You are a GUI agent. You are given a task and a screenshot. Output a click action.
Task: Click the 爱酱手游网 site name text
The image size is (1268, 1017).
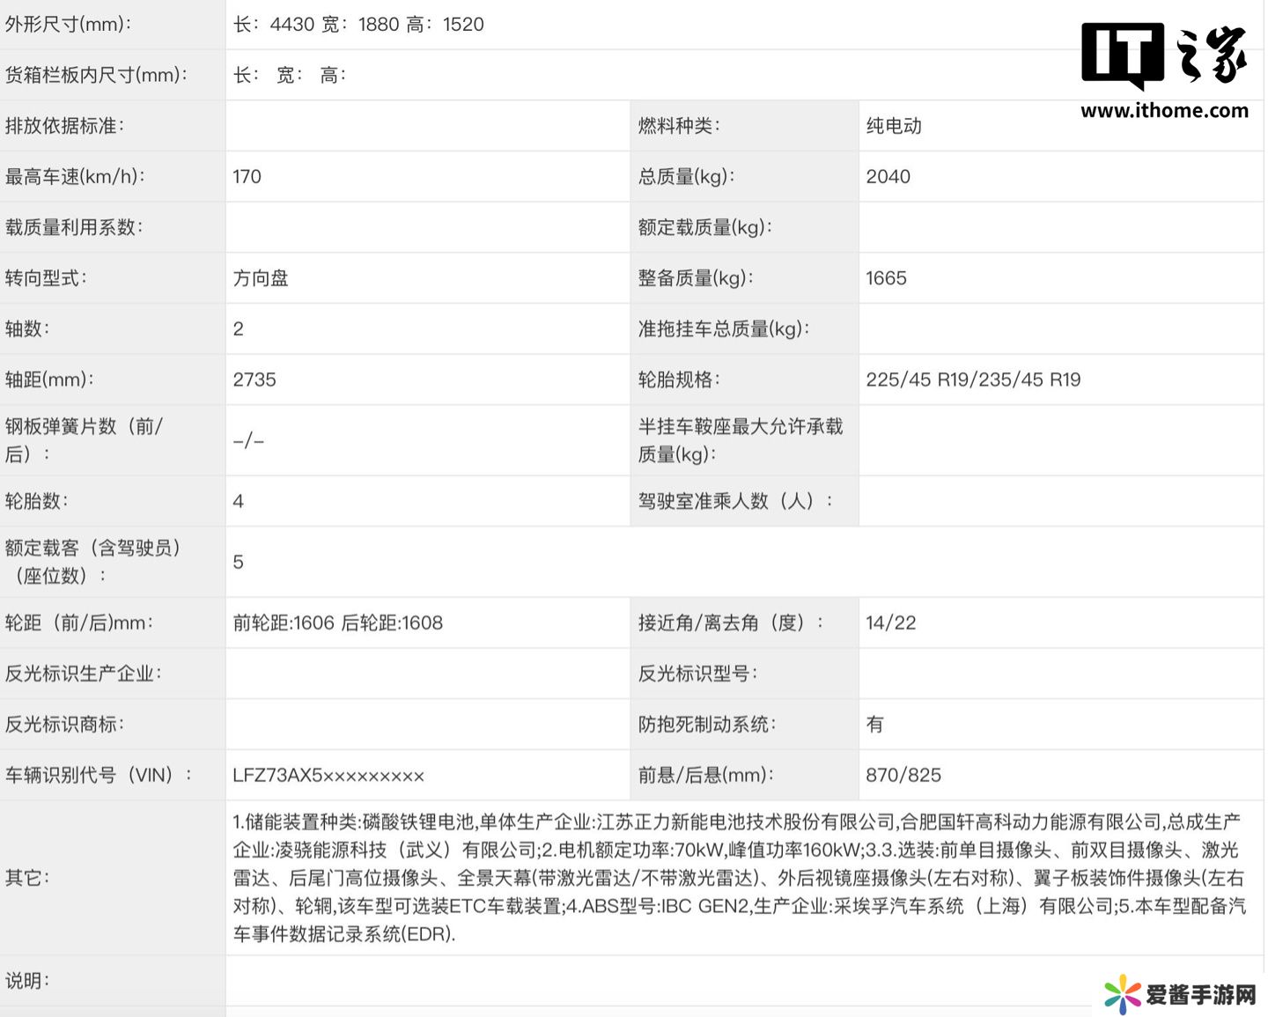1200,995
